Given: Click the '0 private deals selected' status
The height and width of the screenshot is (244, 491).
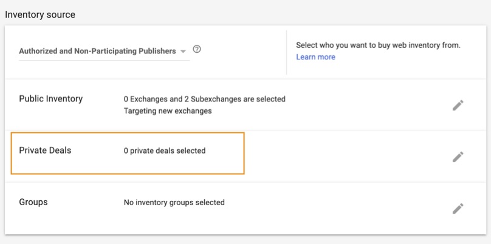Looking at the screenshot, I should [x=164, y=151].
